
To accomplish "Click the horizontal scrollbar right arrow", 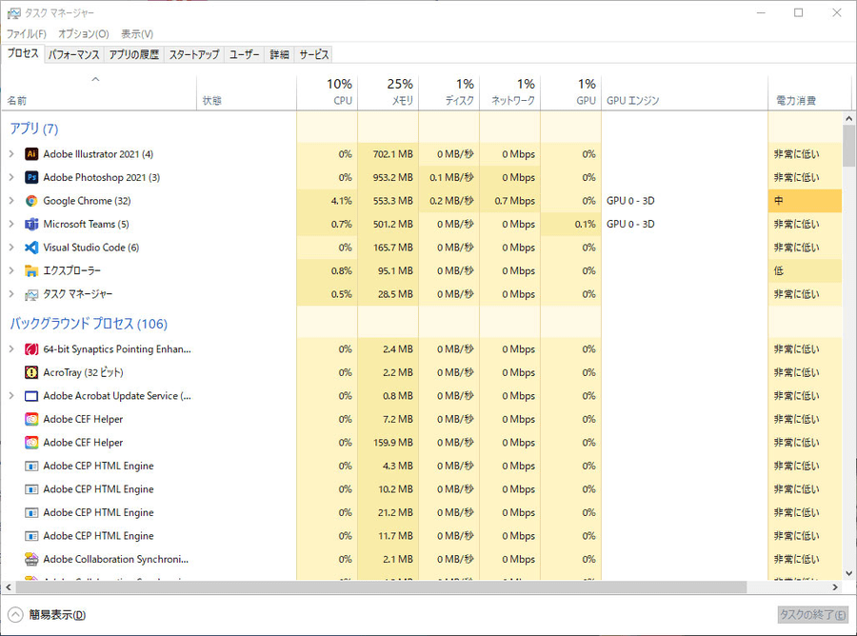I will [835, 587].
